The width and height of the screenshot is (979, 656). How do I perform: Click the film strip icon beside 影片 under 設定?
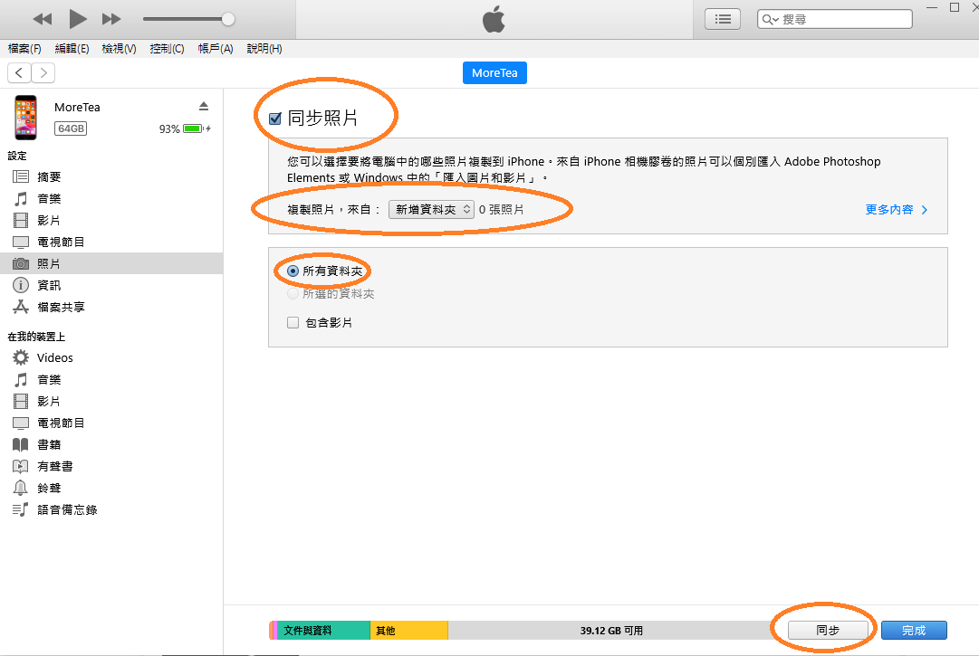(21, 220)
